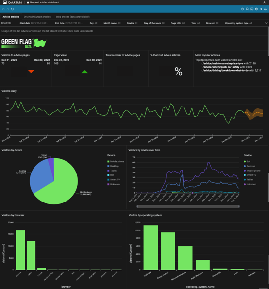
Task: Toggle Bot in device over time legend
Action: coord(247,161)
